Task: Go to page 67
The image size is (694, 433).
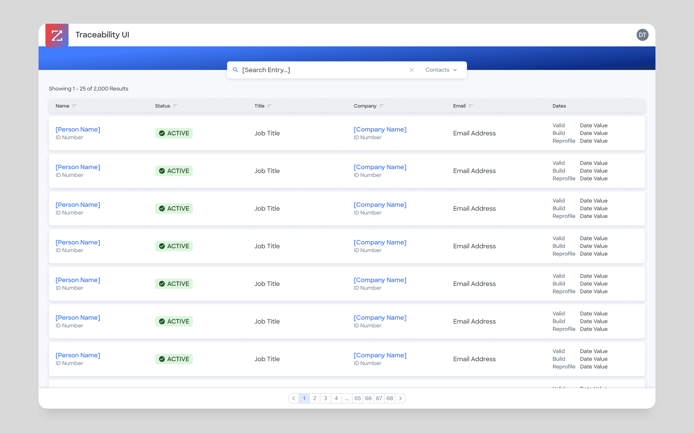Action: coord(379,398)
